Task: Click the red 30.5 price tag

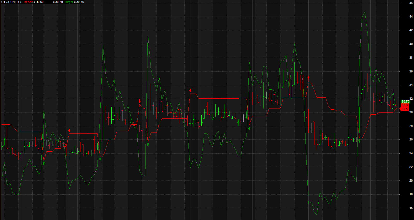Action: click(x=404, y=109)
